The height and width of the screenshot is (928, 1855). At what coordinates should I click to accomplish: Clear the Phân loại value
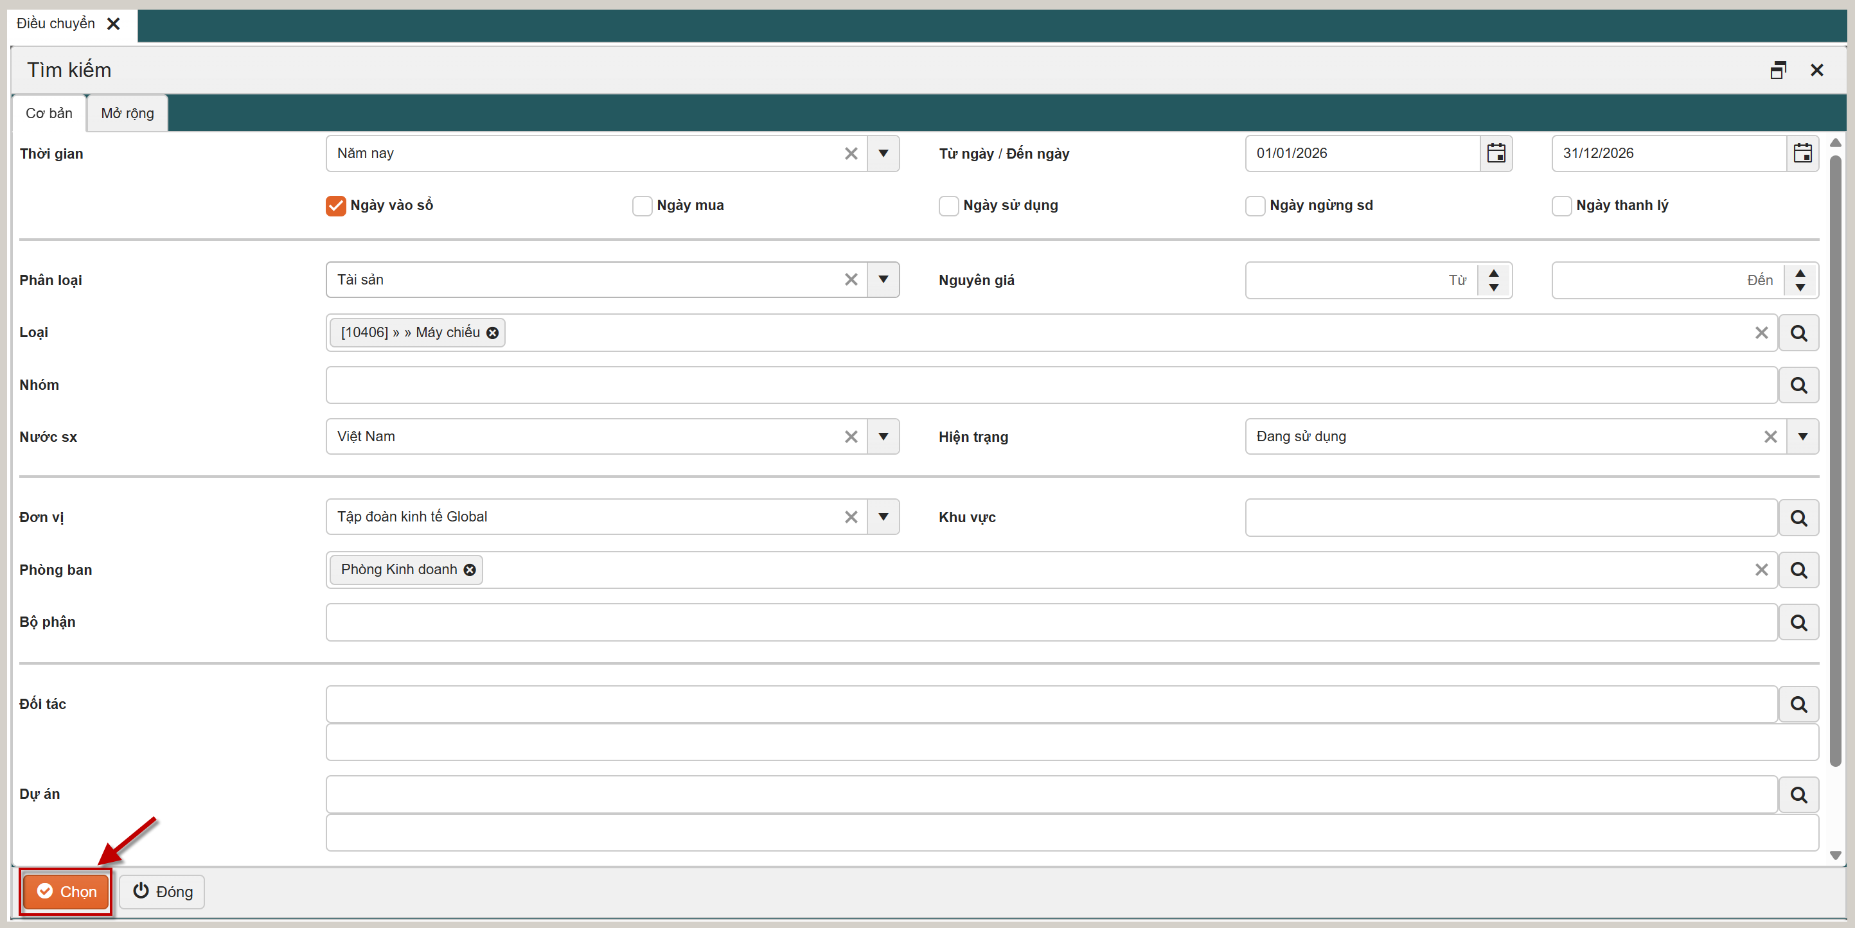pyautogui.click(x=851, y=279)
